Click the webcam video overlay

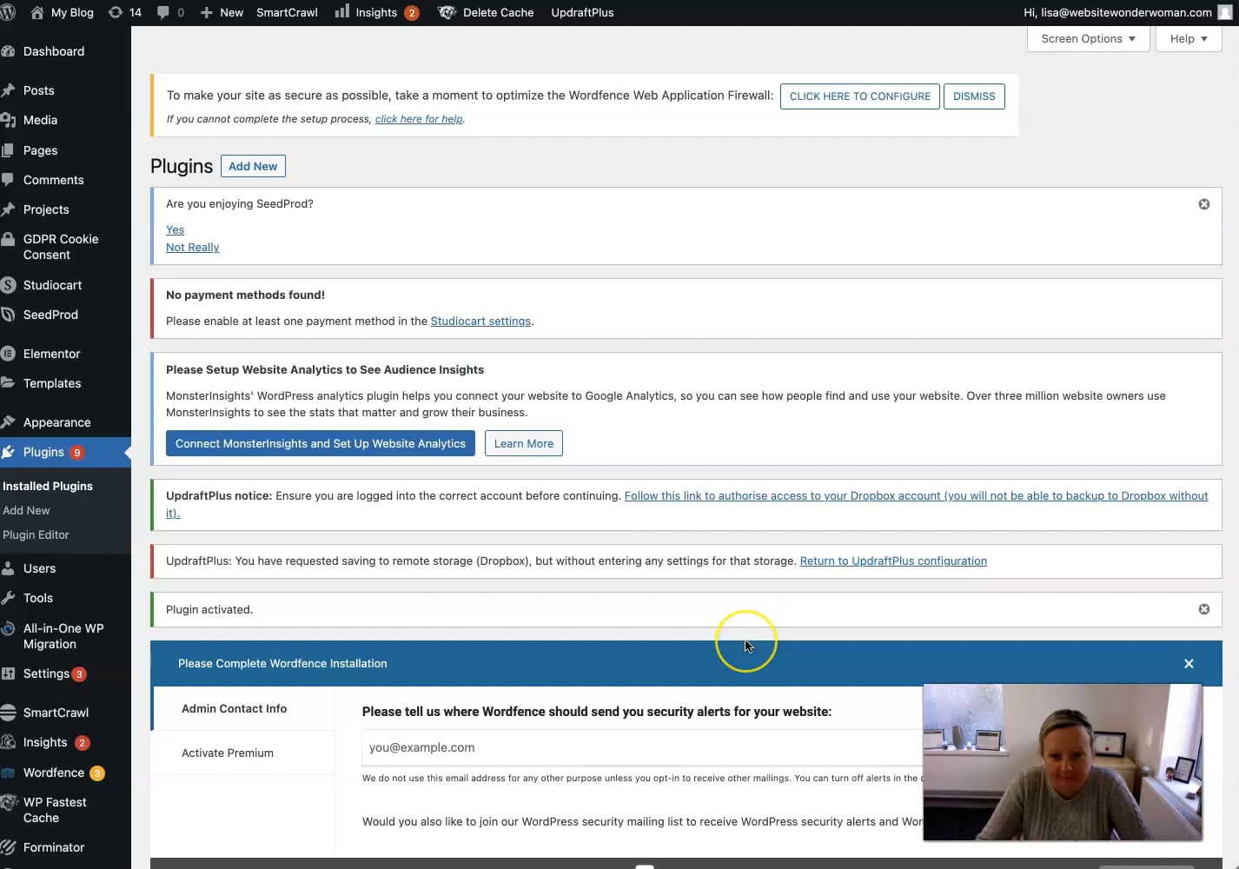[1063, 762]
